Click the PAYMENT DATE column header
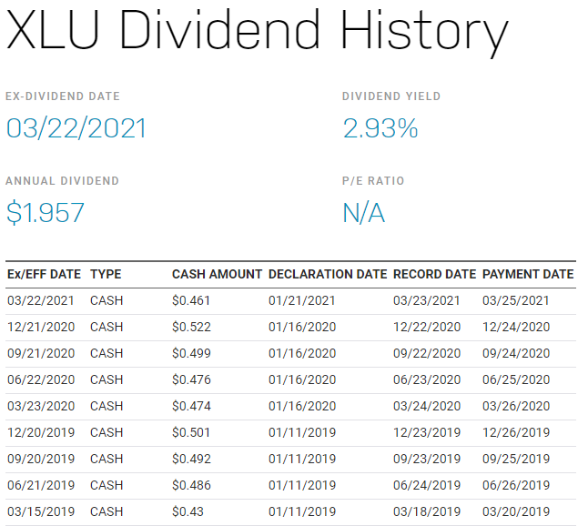Viewport: 578px width, 526px height. tap(528, 274)
